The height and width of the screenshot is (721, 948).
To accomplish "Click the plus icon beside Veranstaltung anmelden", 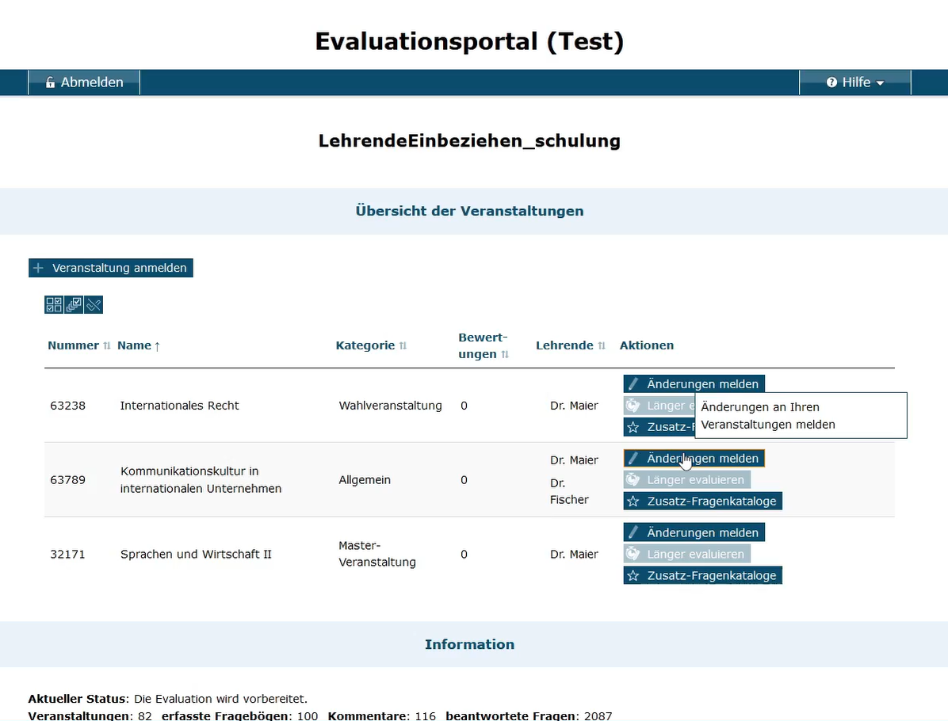I will click(x=38, y=268).
